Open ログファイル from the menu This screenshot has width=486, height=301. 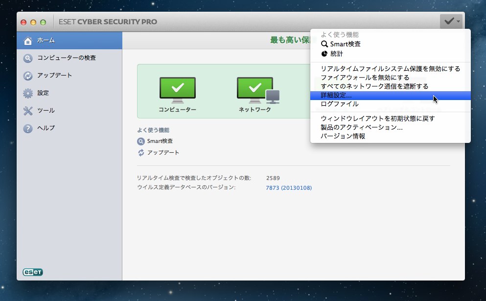390,104
